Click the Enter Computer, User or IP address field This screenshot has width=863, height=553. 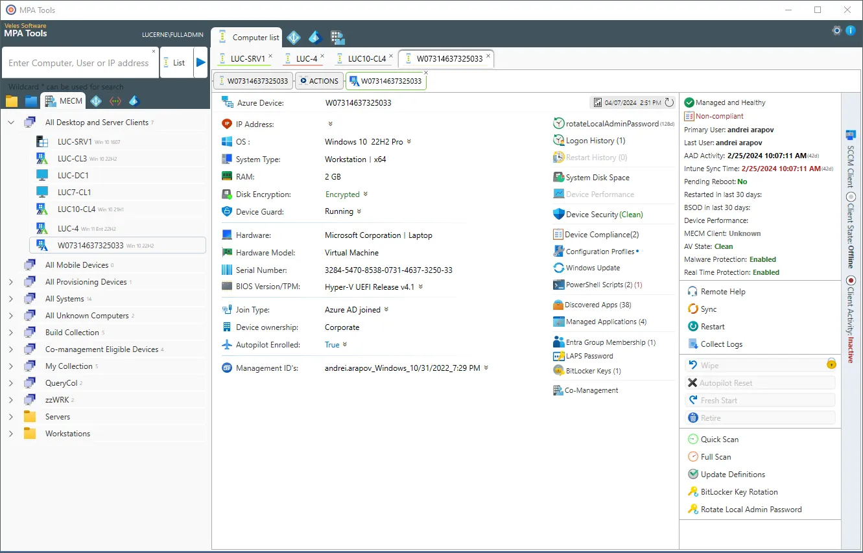(x=78, y=62)
